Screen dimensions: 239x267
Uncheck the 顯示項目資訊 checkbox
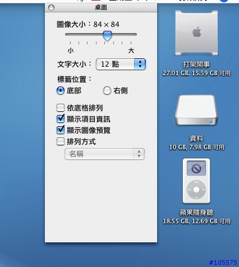click(61, 119)
